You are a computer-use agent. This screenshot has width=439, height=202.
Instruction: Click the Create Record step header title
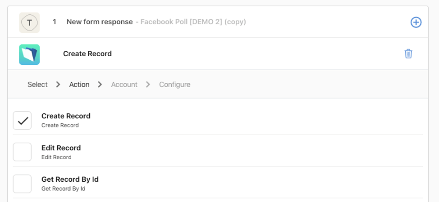87,54
